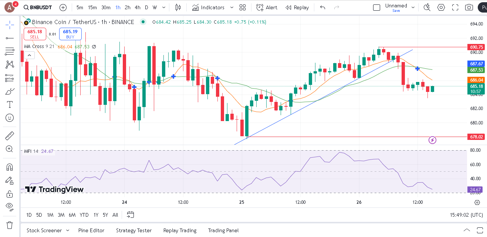
Task: Open the compare or add symbol plus icon
Action: [63, 7]
